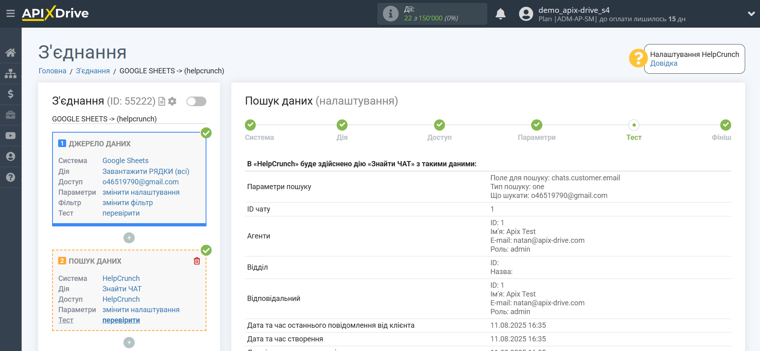Expand the account dropdown arrow

(751, 14)
